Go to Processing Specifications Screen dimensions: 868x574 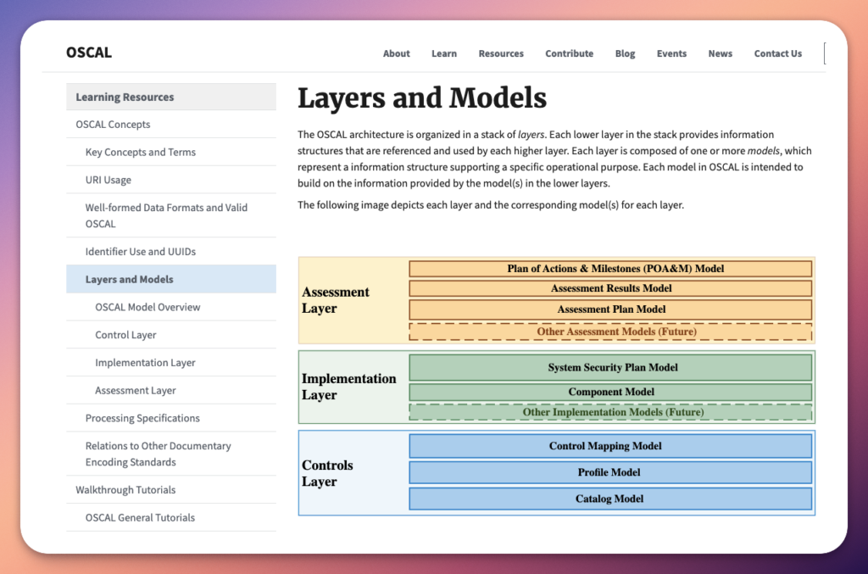coord(142,418)
